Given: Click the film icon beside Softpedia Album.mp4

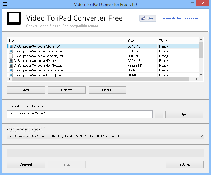Looking at the screenshot, I should tap(11, 46).
